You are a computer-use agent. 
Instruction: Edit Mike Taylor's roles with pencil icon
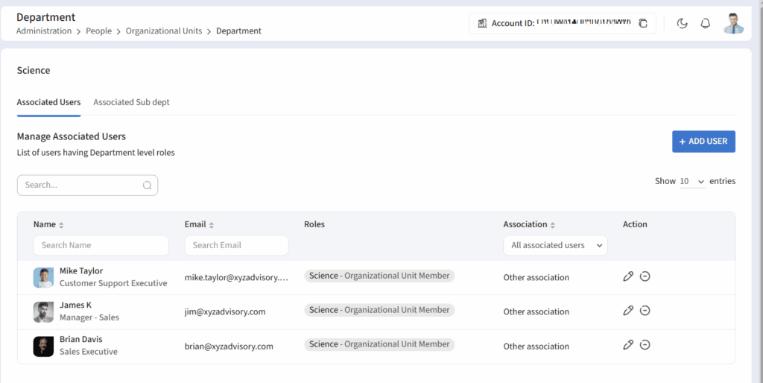coord(628,276)
